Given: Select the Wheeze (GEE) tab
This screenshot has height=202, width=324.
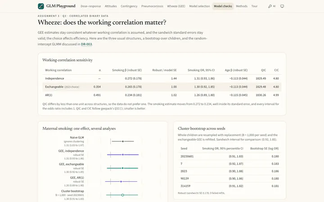Looking at the screenshot, I should (176, 6).
